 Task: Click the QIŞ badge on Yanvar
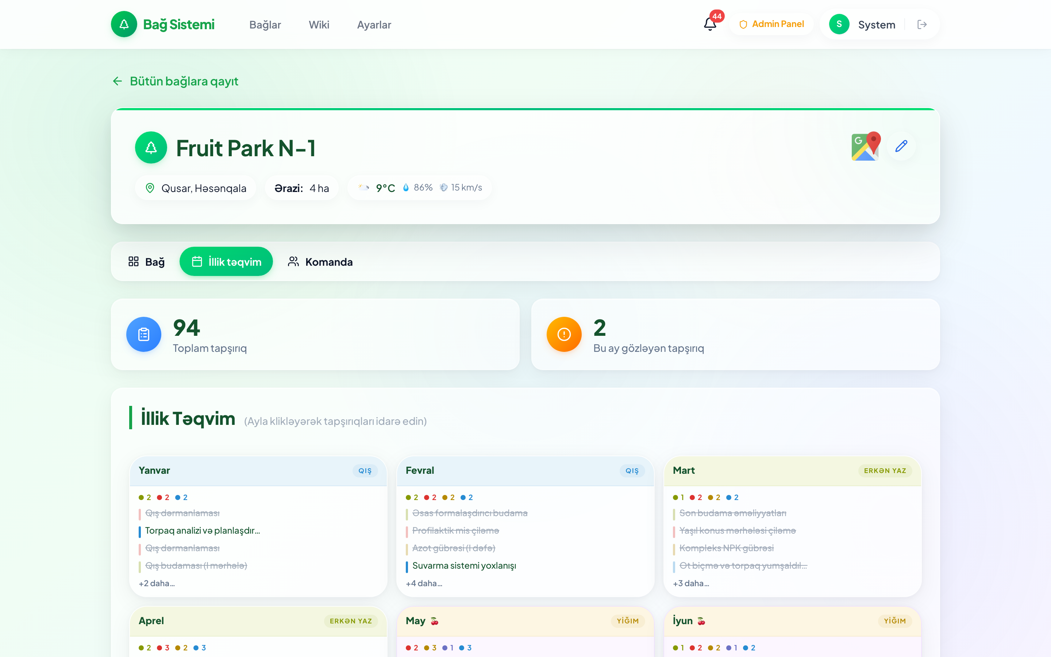tap(365, 470)
